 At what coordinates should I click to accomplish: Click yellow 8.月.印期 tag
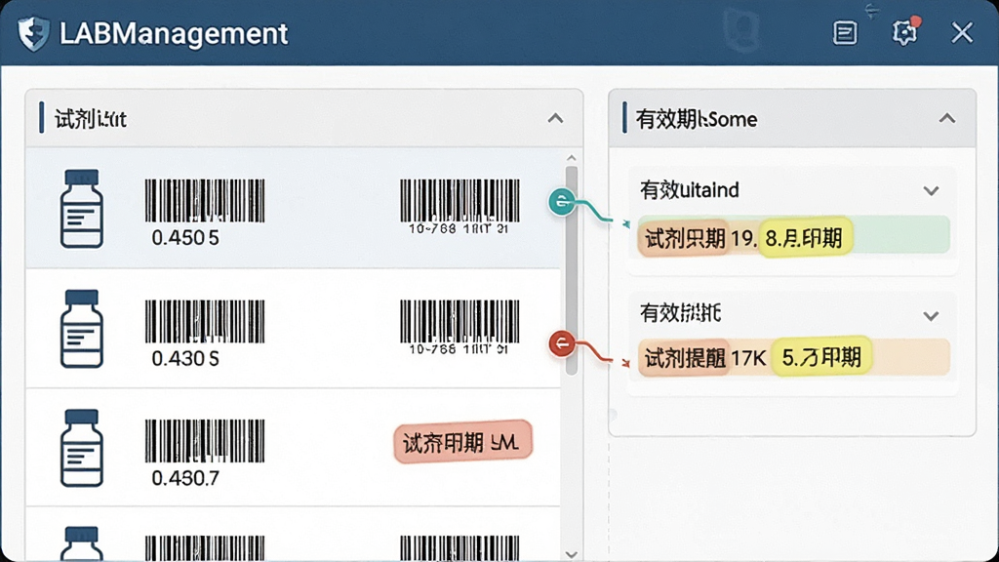pos(805,238)
